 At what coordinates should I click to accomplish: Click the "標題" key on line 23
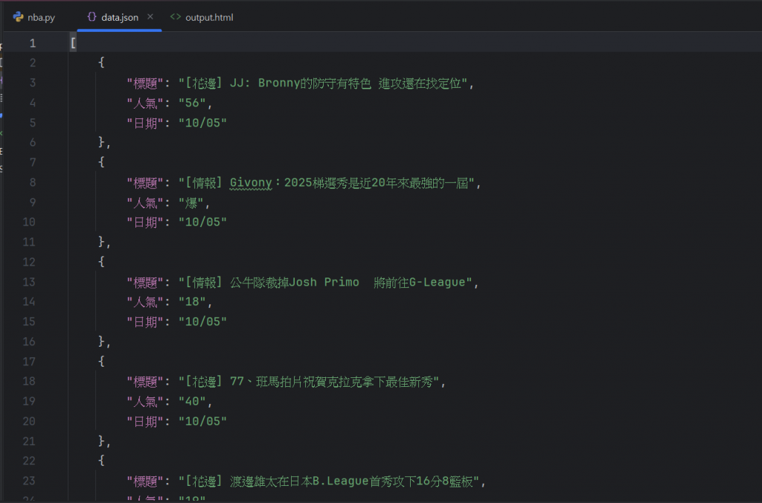click(x=145, y=481)
